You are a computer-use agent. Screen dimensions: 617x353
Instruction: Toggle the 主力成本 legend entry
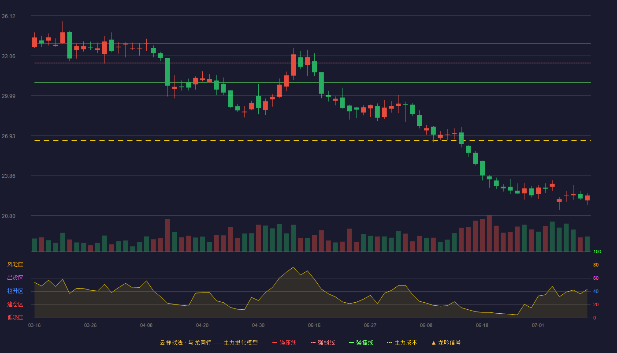coord(402,342)
